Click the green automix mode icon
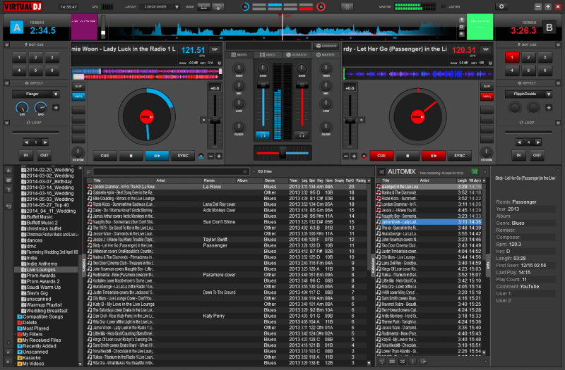The image size is (565, 370). (475, 172)
